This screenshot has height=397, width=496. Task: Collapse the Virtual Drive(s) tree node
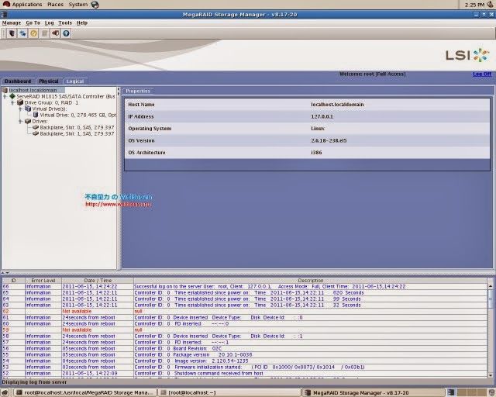(x=20, y=109)
